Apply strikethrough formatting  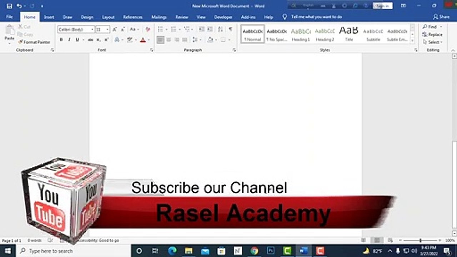(91, 40)
